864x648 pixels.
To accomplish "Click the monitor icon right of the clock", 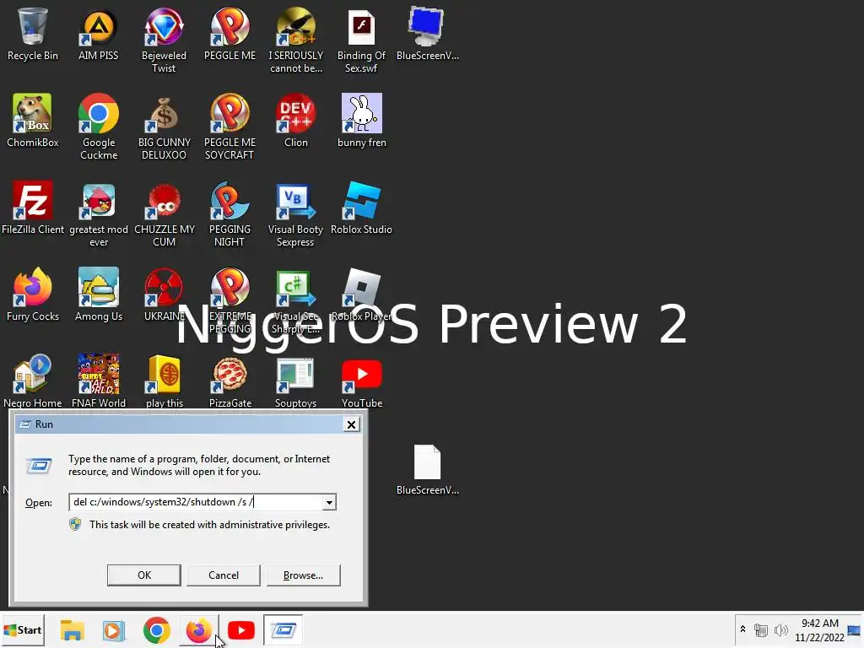I will click(854, 629).
